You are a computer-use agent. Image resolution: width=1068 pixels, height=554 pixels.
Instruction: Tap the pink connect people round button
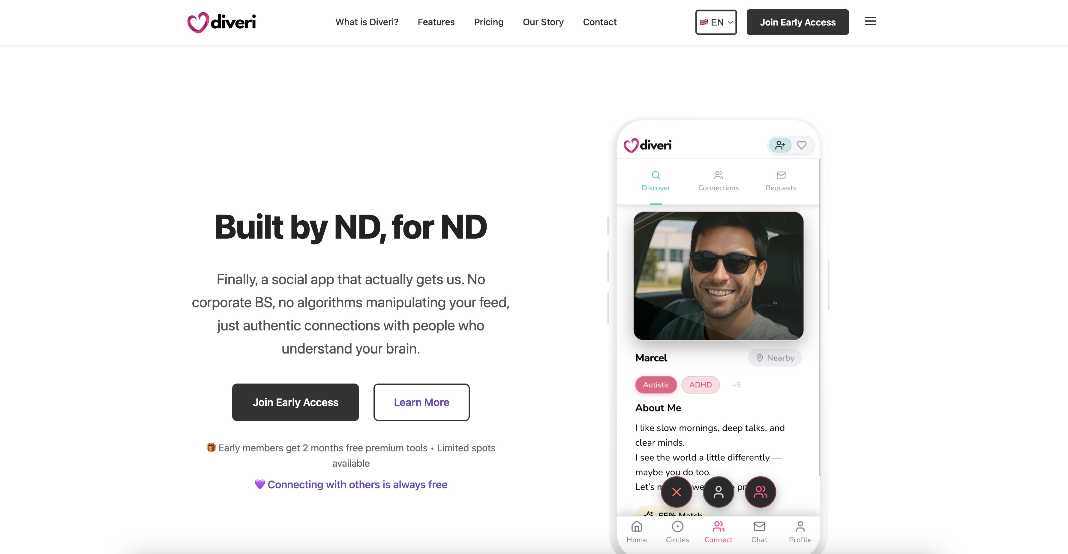tap(760, 492)
